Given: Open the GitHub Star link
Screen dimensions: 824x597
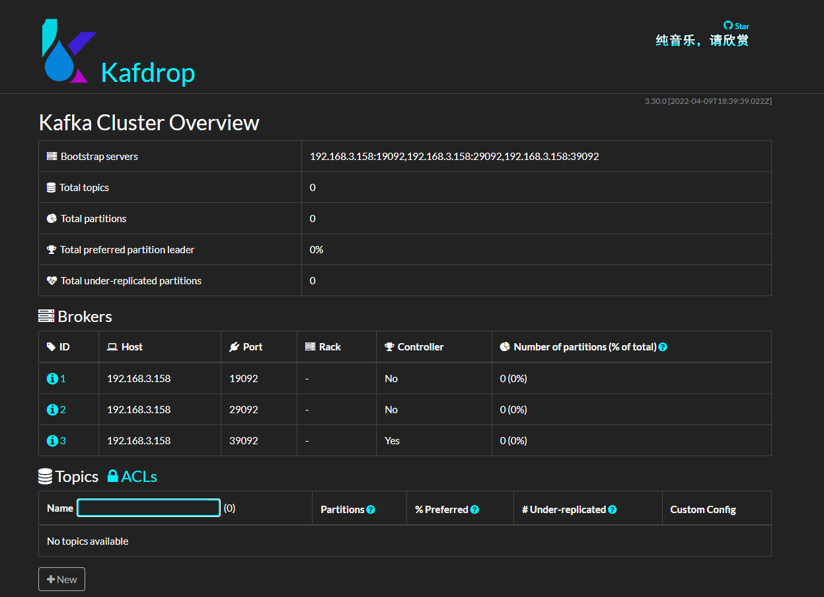Looking at the screenshot, I should point(736,26).
